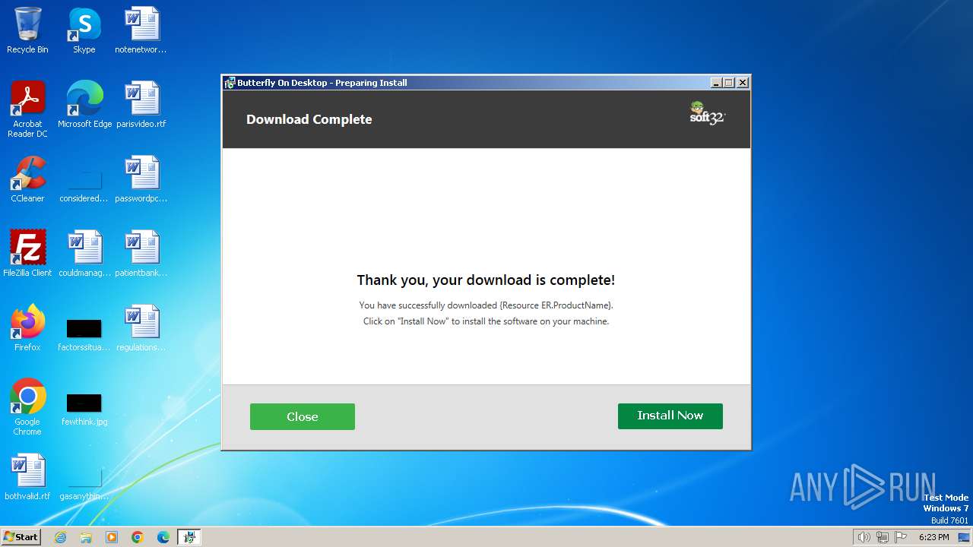Select the Firefox desktop shortcut
Screen dimensions: 973x547
[x=27, y=329]
